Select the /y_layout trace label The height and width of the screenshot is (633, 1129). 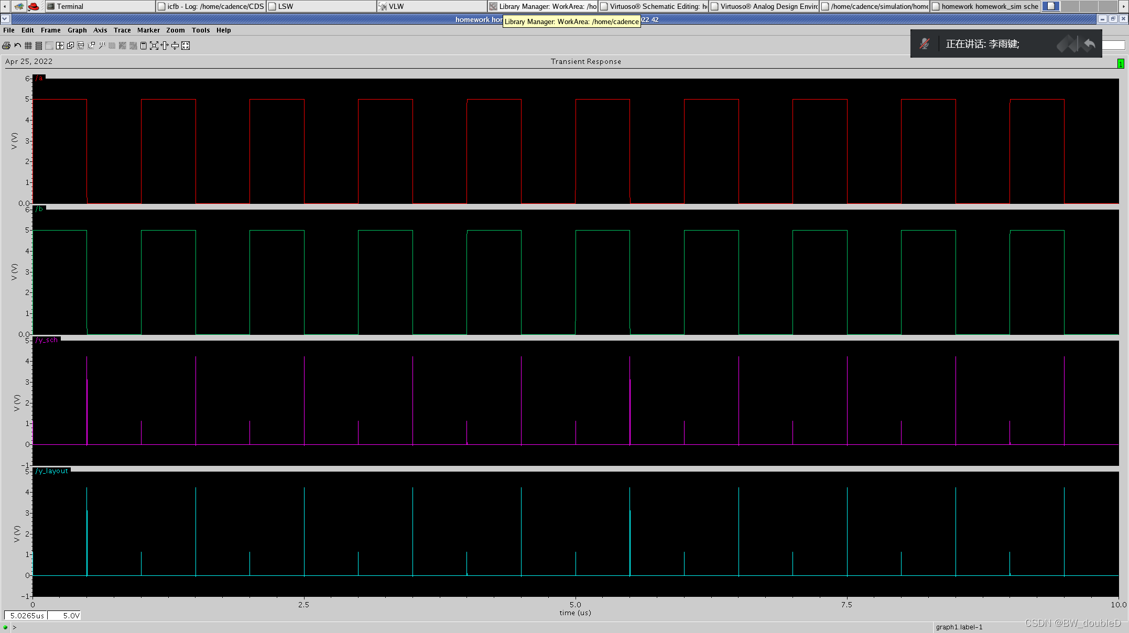tap(52, 471)
